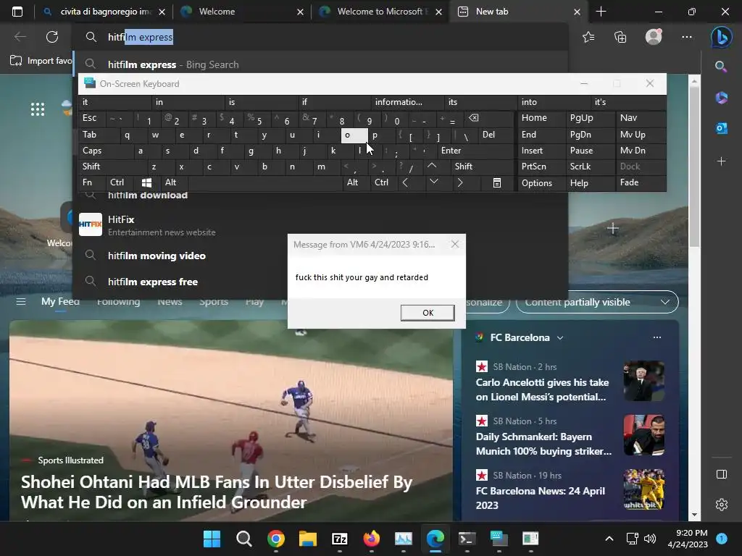Screen dimensions: 742x556
Task: Choose prediction word 'into'
Action: coord(554,101)
